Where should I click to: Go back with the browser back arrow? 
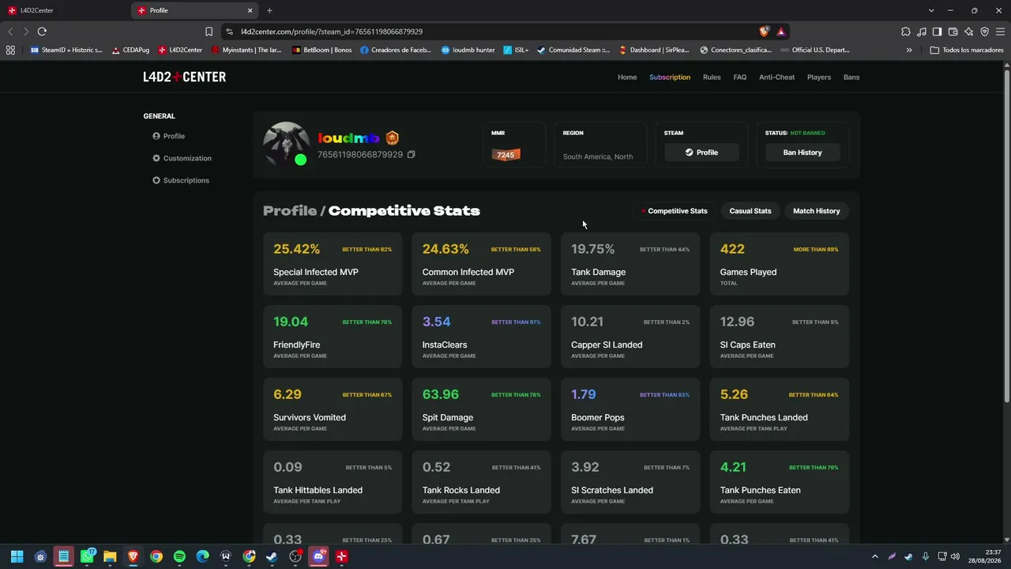click(x=10, y=32)
